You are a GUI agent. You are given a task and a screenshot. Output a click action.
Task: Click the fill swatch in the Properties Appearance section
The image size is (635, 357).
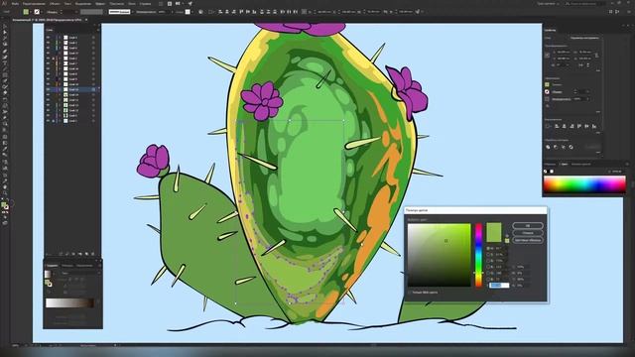pos(547,84)
